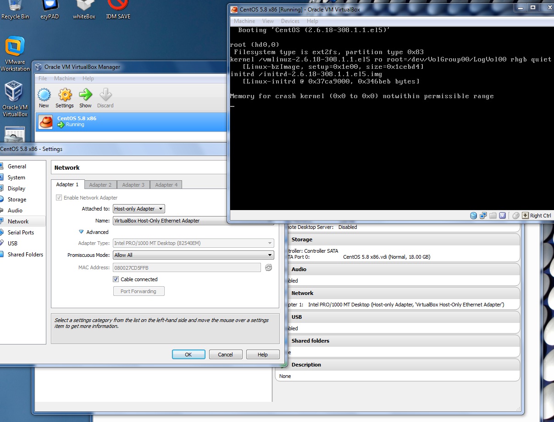The width and height of the screenshot is (554, 422).
Task: Click the VirtualBox Manager title bar cube icon
Action: 38,67
